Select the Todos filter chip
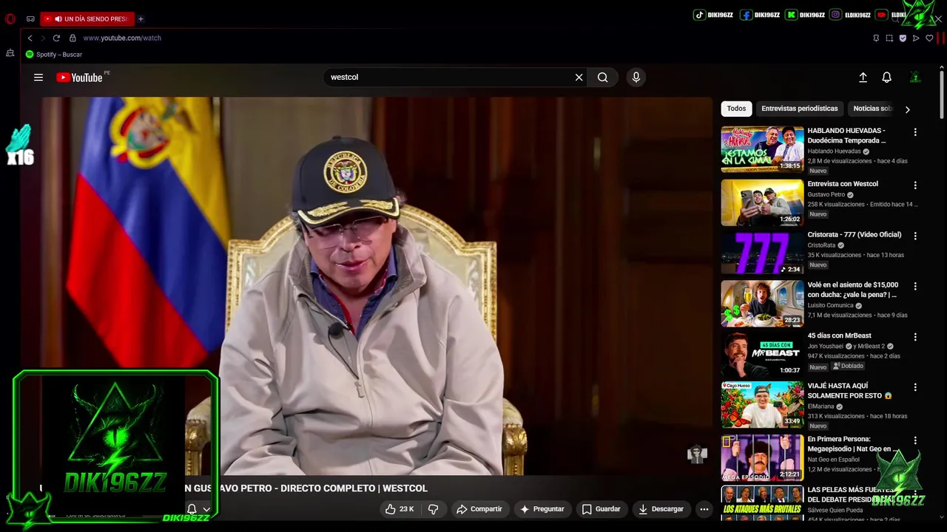 [x=736, y=109]
